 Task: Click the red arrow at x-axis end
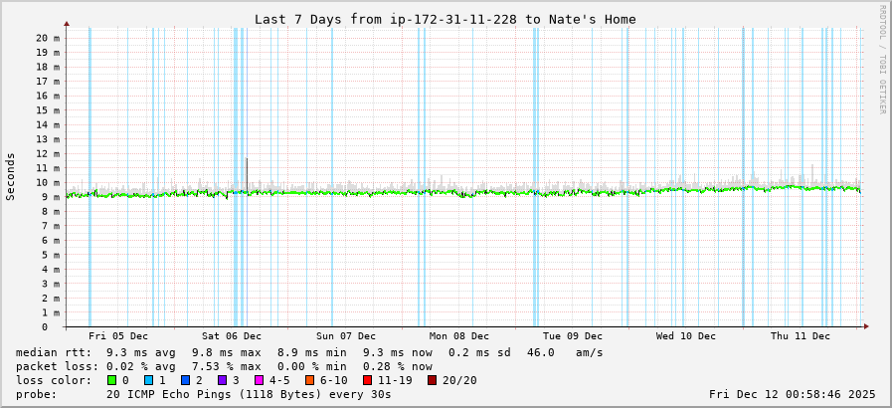[866, 326]
